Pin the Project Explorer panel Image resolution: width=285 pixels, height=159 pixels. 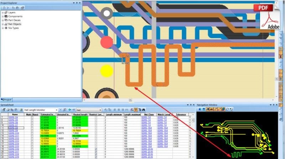tap(77, 3)
